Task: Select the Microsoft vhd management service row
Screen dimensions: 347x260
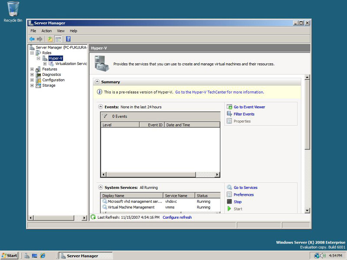Action: (160, 201)
